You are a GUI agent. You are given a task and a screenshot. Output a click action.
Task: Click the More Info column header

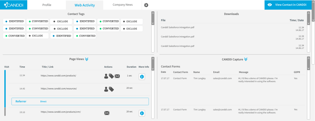[x=144, y=67]
